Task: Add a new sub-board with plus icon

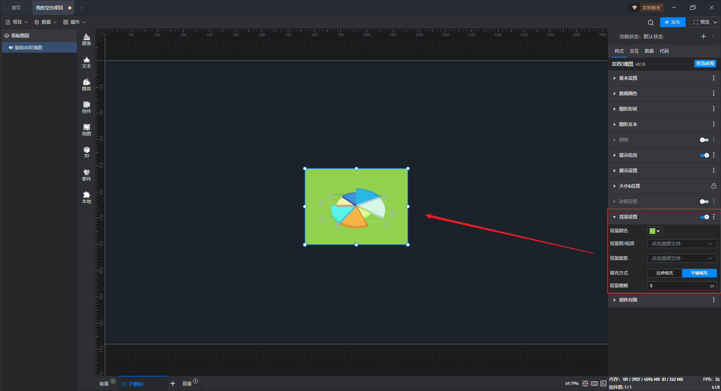Action: click(173, 383)
